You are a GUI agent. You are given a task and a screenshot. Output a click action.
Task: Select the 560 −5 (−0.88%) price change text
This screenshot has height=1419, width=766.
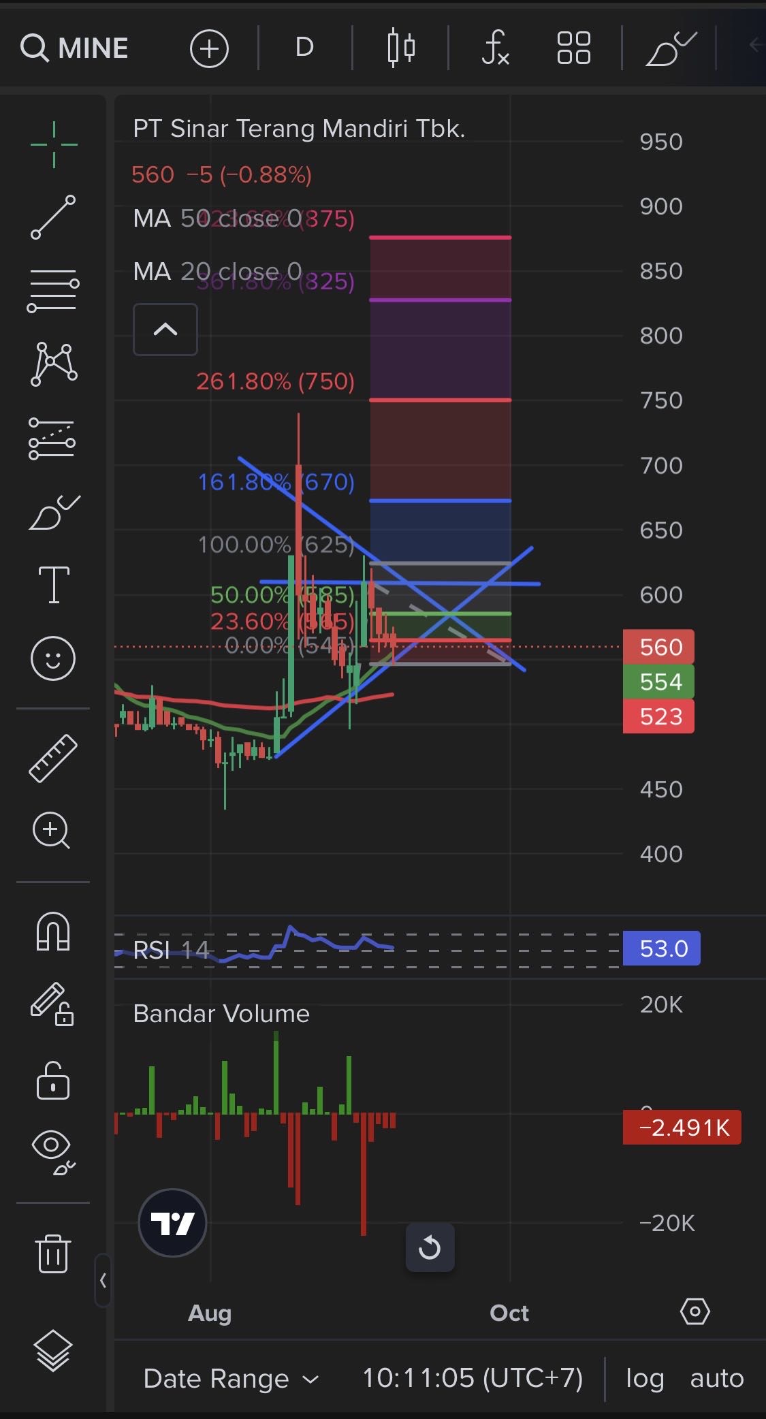[221, 175]
